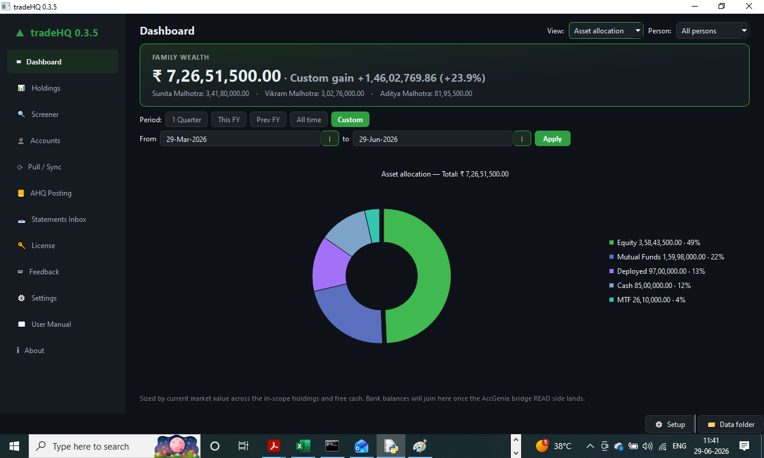Click the purple Deployed legend swatch
Image resolution: width=764 pixels, height=458 pixels.
(x=611, y=271)
